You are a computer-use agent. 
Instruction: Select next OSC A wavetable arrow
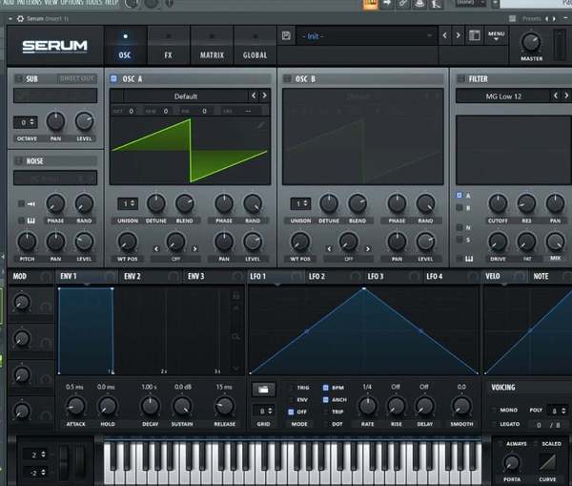click(x=264, y=96)
